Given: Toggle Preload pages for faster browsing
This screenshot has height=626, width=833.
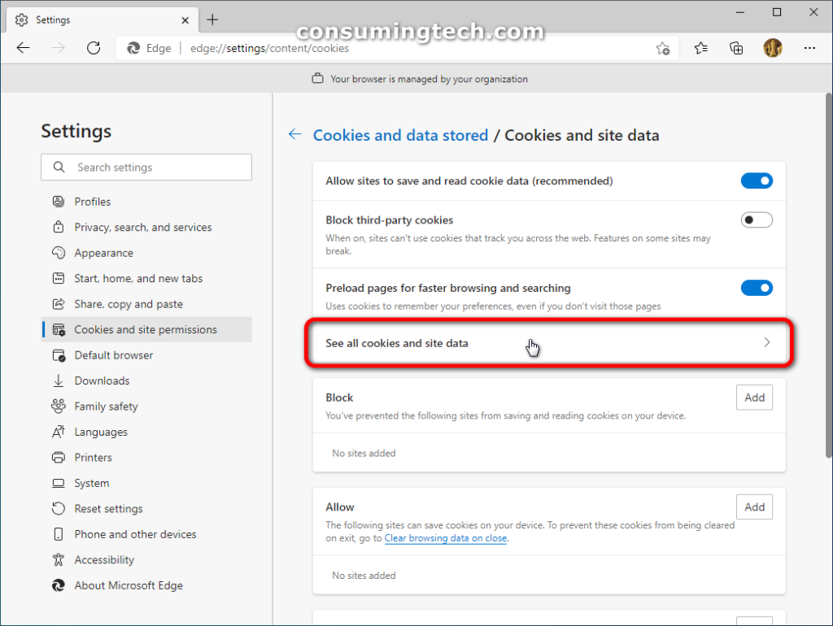Looking at the screenshot, I should pyautogui.click(x=757, y=288).
